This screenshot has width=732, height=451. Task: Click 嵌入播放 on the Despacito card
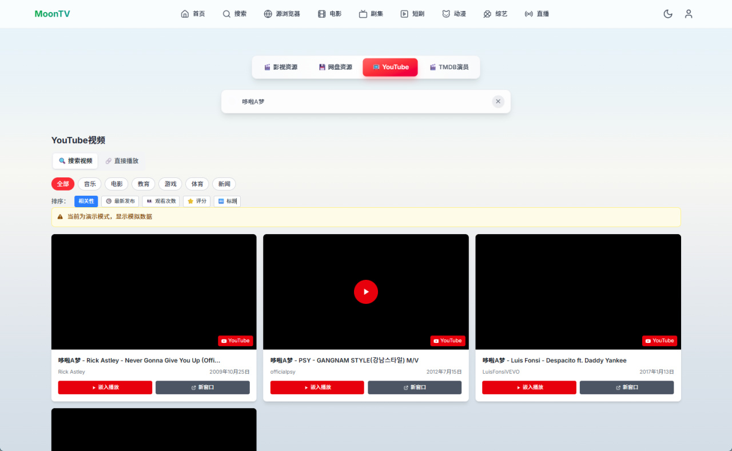529,387
